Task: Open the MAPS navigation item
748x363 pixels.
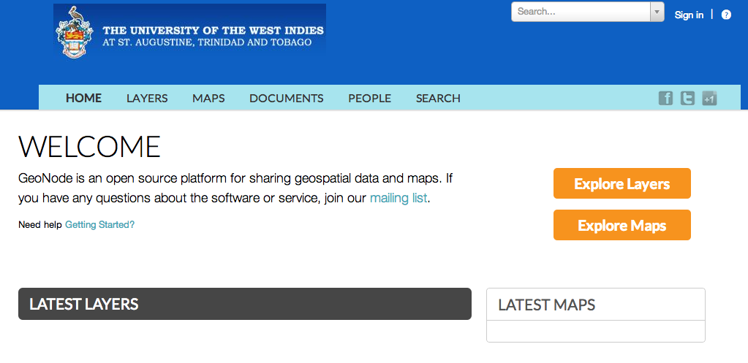Action: coord(208,98)
